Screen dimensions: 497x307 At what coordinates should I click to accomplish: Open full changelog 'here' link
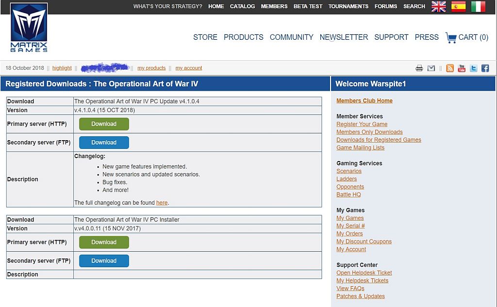[162, 203]
